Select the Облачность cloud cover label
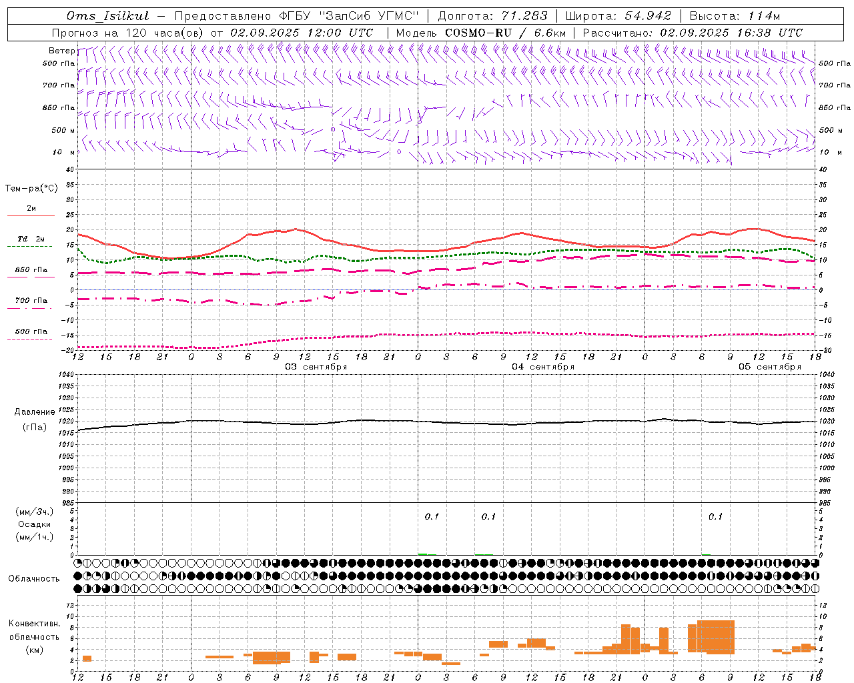This screenshot has height=683, width=854. (34, 579)
